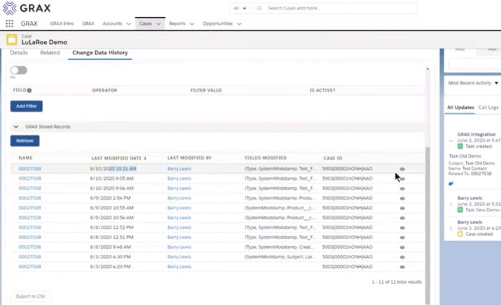Select the Change Data History tab
Screen dimensions: 501x305
click(x=100, y=53)
